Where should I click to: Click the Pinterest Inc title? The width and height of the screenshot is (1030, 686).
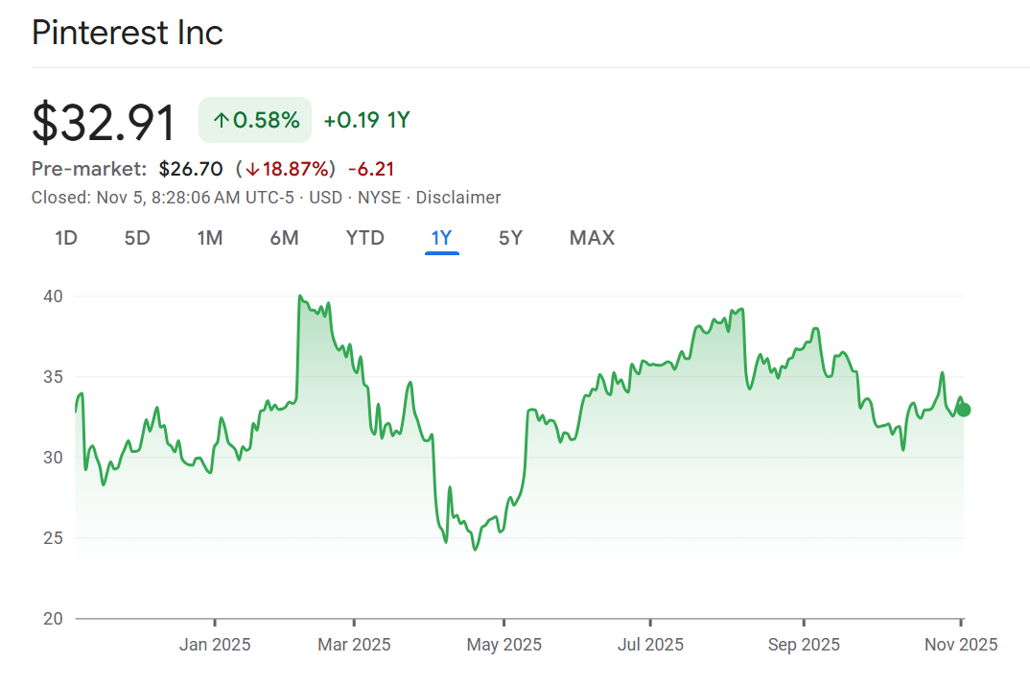coord(128,33)
